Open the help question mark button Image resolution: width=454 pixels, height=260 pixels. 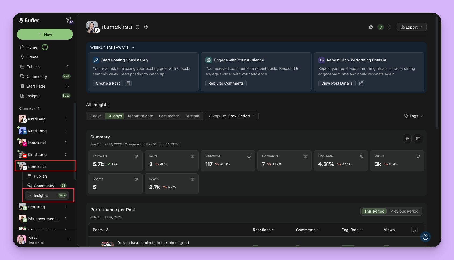425,237
